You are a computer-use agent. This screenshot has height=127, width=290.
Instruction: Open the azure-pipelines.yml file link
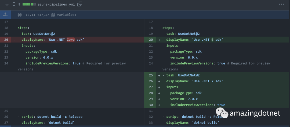point(56,4)
